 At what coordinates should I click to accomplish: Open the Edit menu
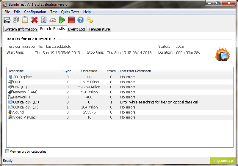coord(17,12)
